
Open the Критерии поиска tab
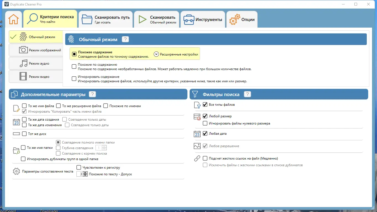[x=50, y=19]
